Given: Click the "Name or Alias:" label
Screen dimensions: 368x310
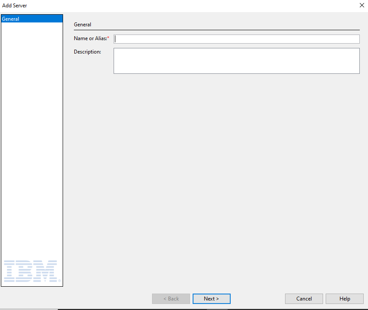Looking at the screenshot, I should (90, 39).
